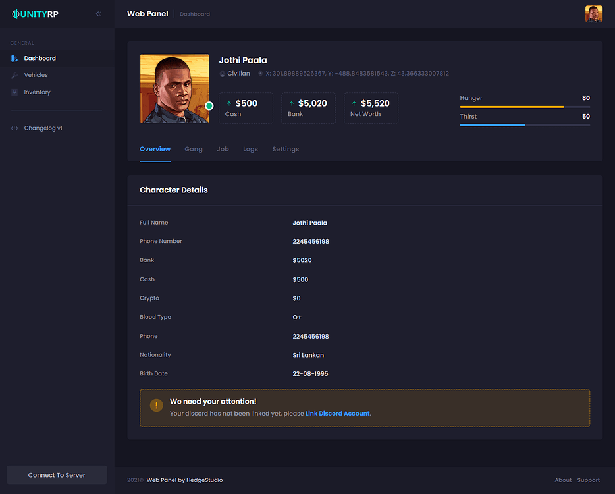The image size is (615, 494).
Task: Click the Dashboard chart icon in sidebar
Action: pyautogui.click(x=14, y=58)
